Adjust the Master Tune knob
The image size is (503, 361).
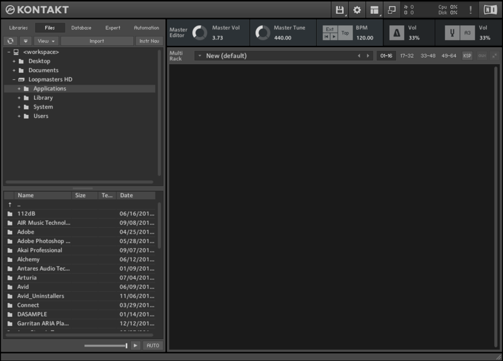click(x=263, y=33)
